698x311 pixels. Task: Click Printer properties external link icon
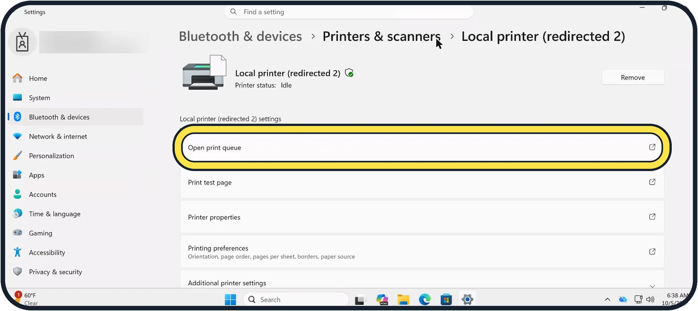(x=652, y=217)
